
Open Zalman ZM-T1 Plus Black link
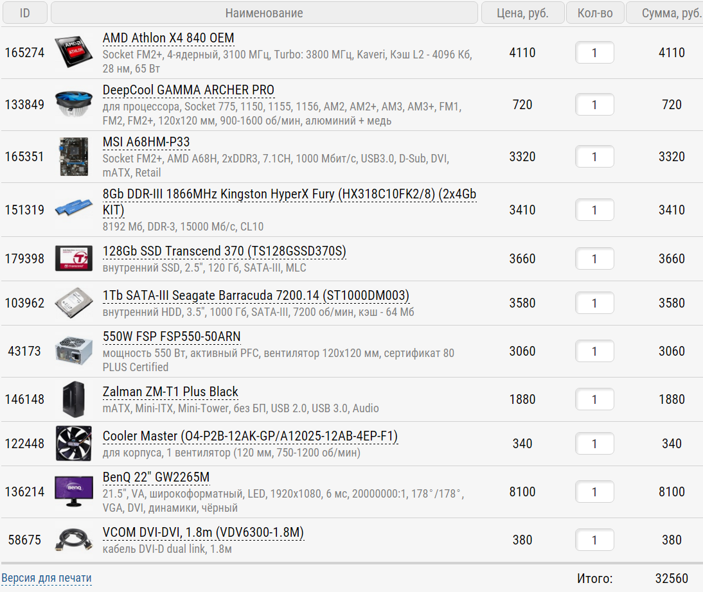pos(170,392)
